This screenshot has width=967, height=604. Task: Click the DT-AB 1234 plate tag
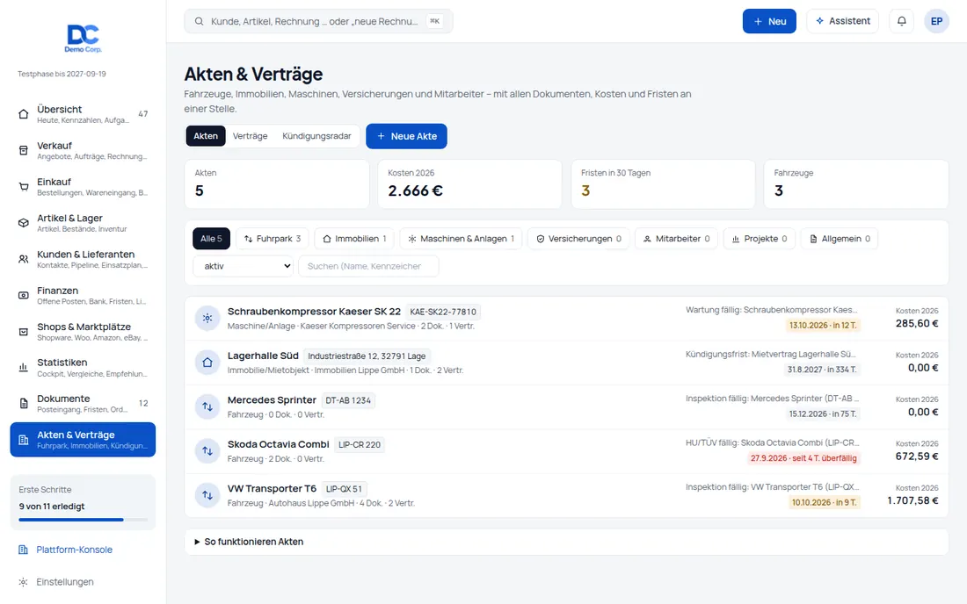point(348,400)
